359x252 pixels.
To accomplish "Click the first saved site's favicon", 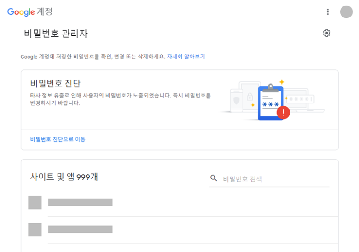I will pos(35,202).
